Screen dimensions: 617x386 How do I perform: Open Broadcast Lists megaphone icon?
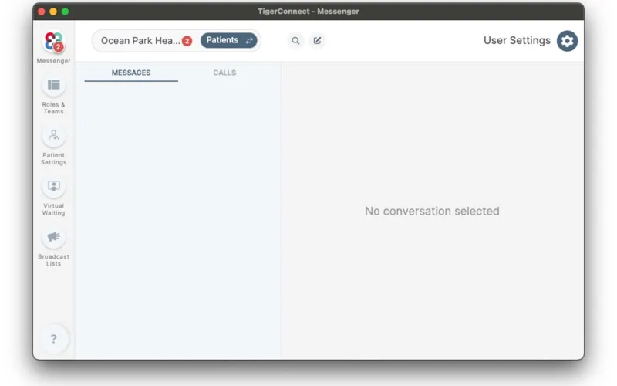[x=53, y=237]
